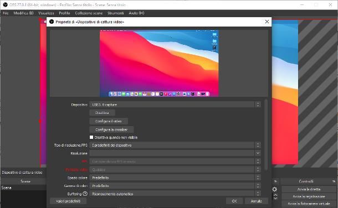The height and width of the screenshot is (208, 338).
Task: Open the Buffering help question mark icon
Action: 85,194
